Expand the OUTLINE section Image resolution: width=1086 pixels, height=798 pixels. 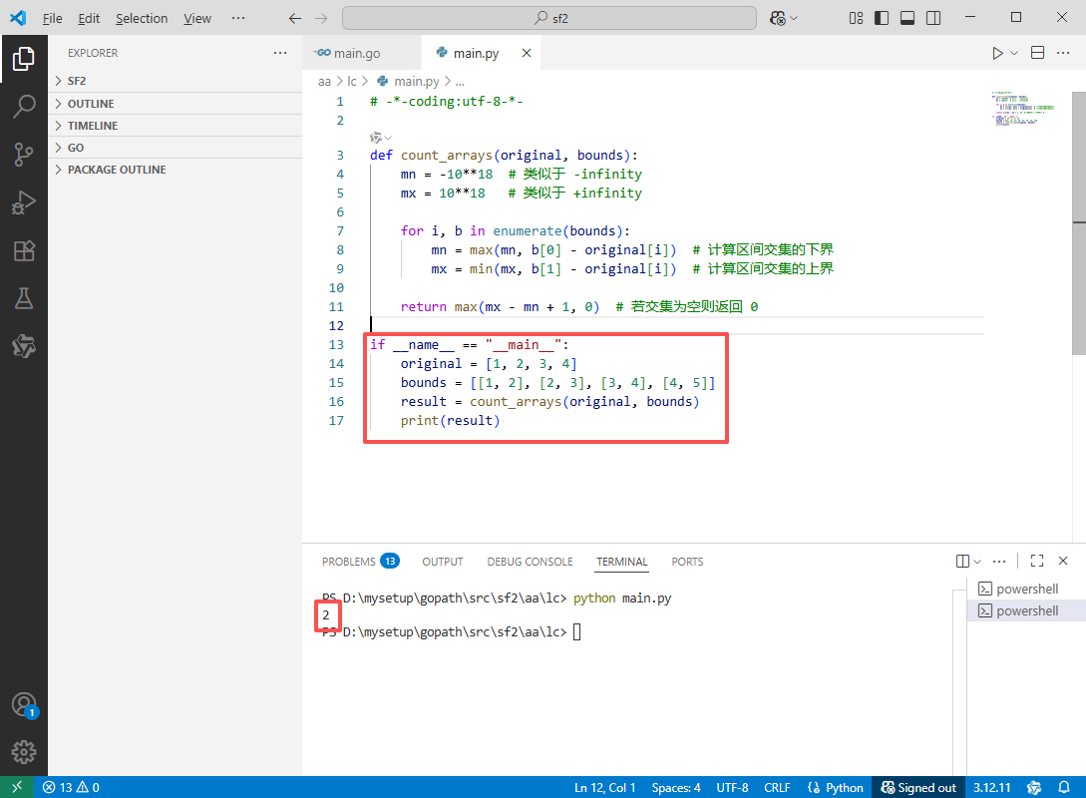tap(176, 103)
